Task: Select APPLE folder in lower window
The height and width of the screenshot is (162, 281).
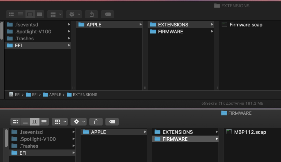Action: [x=114, y=132]
